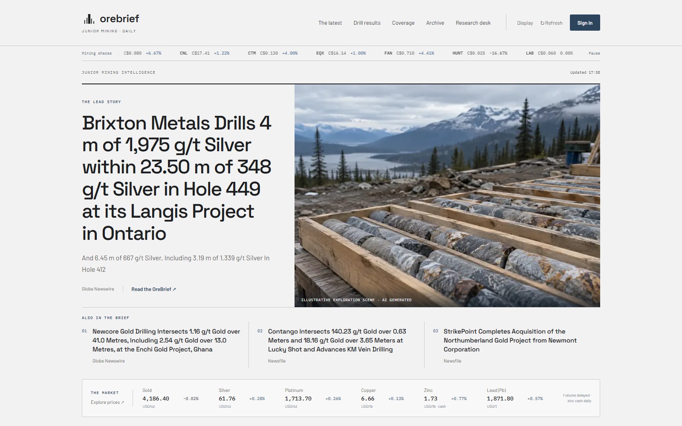Click the CTM ticker at C$0.130

tap(273, 53)
